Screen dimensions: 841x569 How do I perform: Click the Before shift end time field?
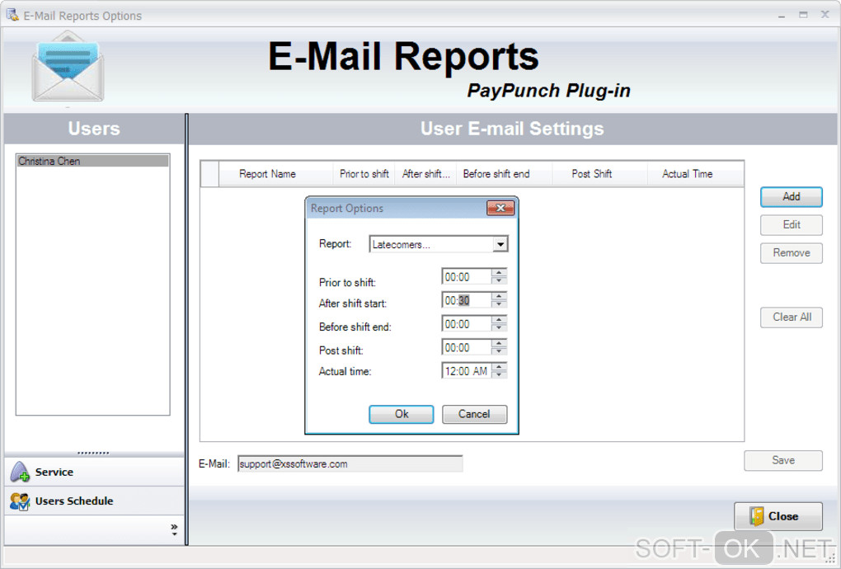click(x=466, y=324)
